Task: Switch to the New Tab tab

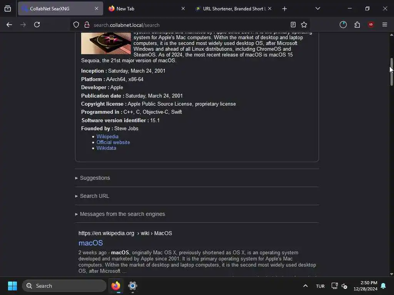Action: coord(147,9)
